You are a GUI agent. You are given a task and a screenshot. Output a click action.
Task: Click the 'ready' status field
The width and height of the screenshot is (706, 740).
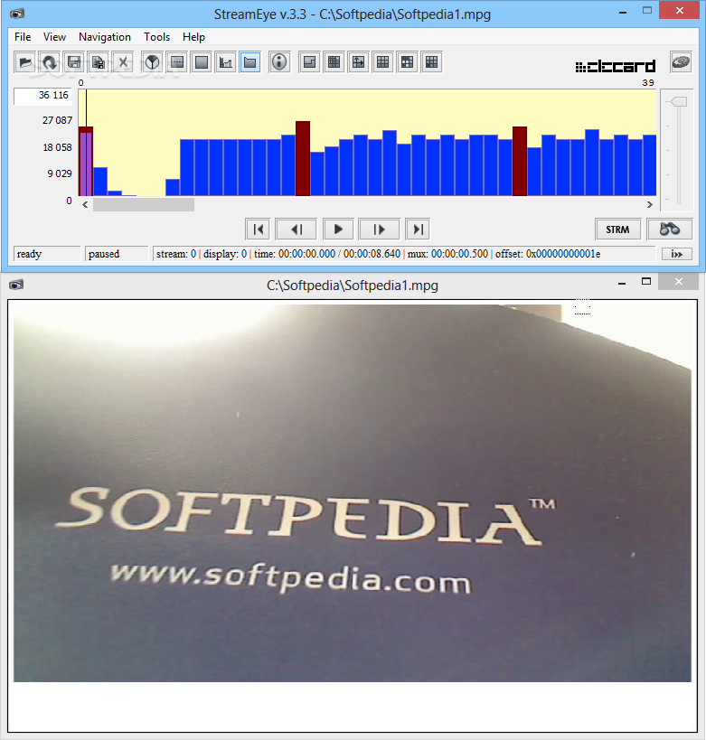point(47,254)
